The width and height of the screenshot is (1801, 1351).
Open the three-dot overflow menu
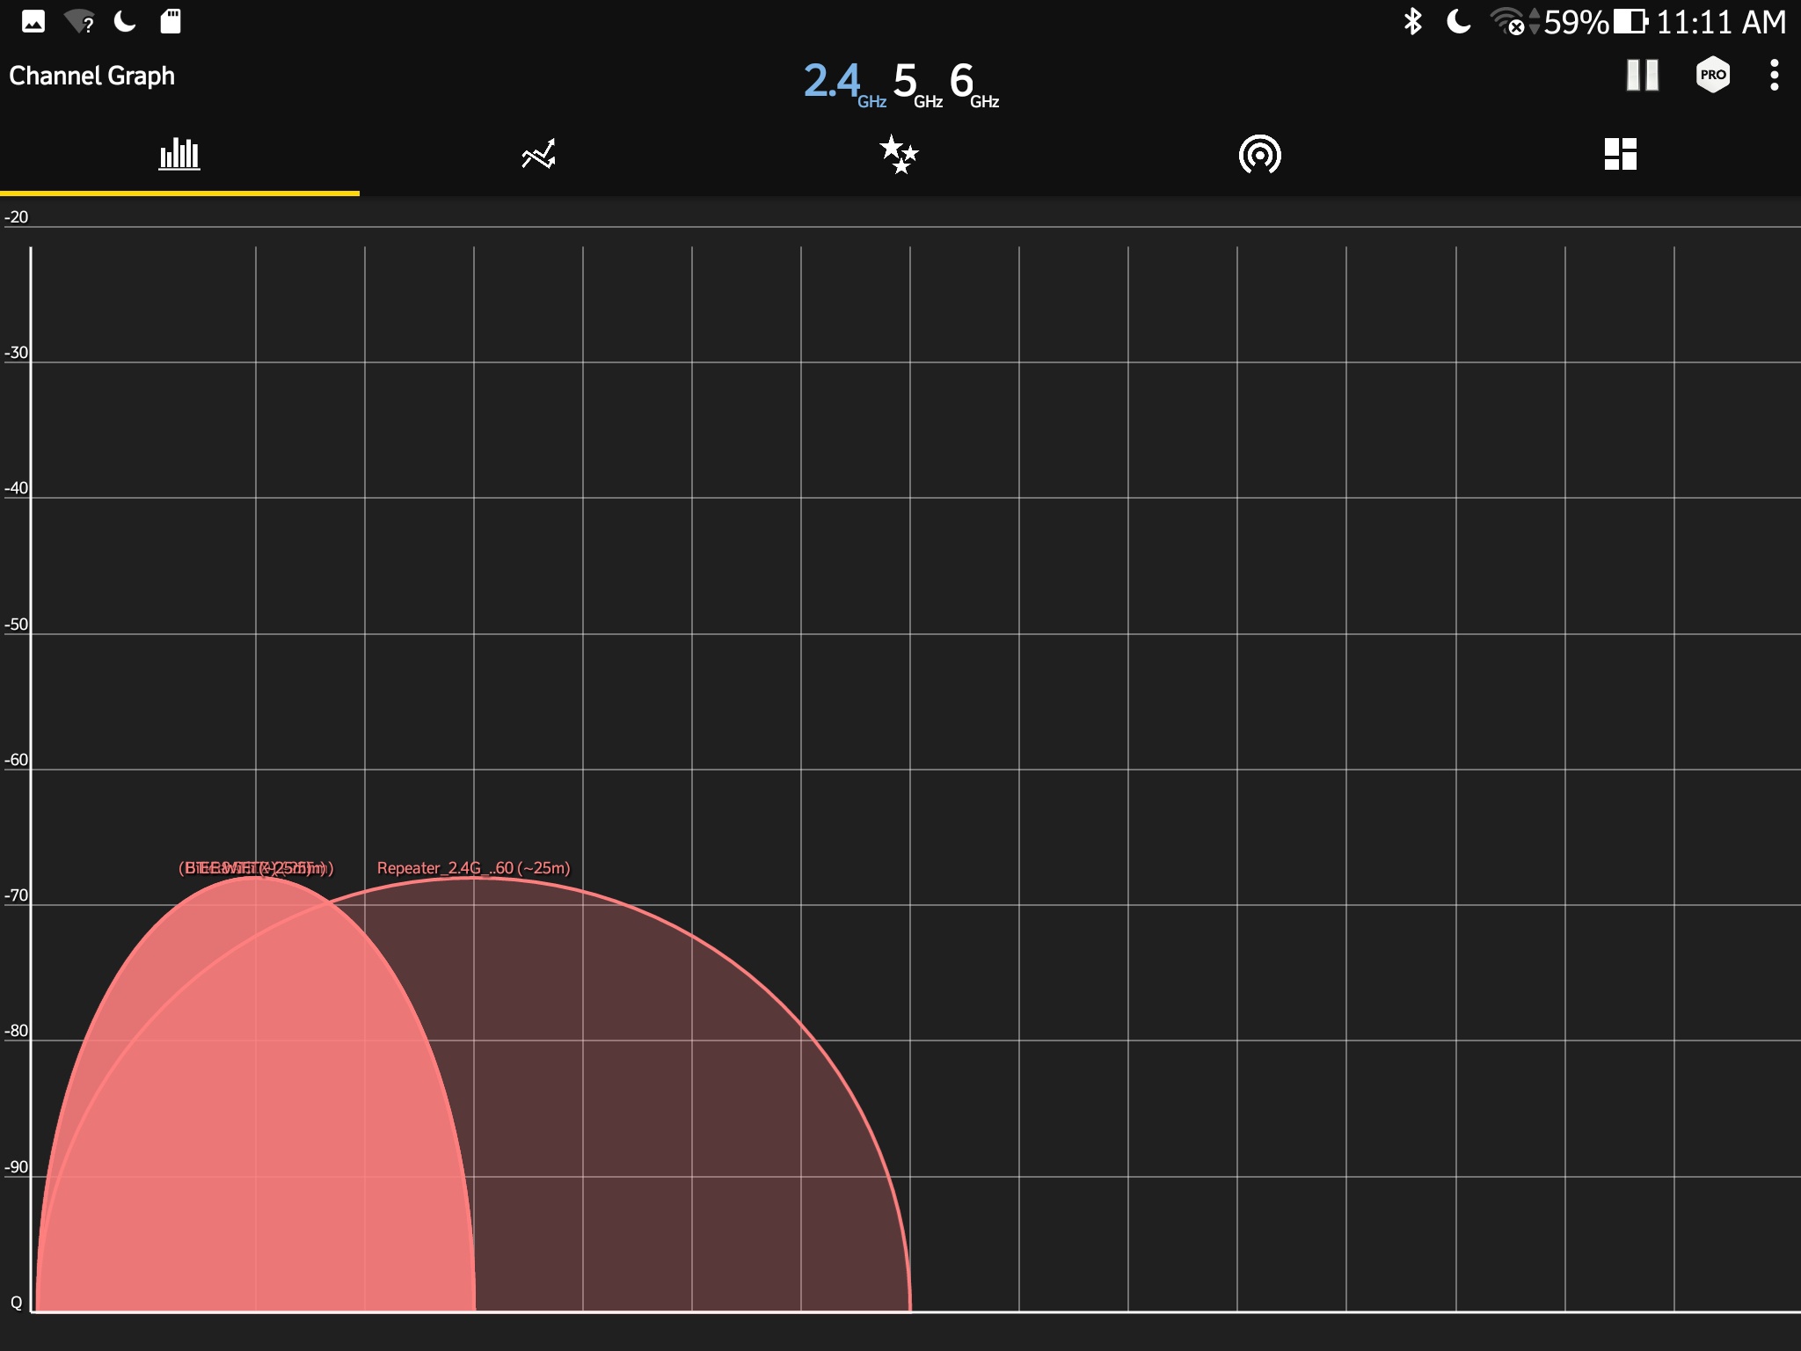point(1774,76)
